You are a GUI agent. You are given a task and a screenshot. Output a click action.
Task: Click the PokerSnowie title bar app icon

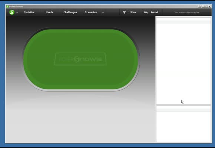7,6
